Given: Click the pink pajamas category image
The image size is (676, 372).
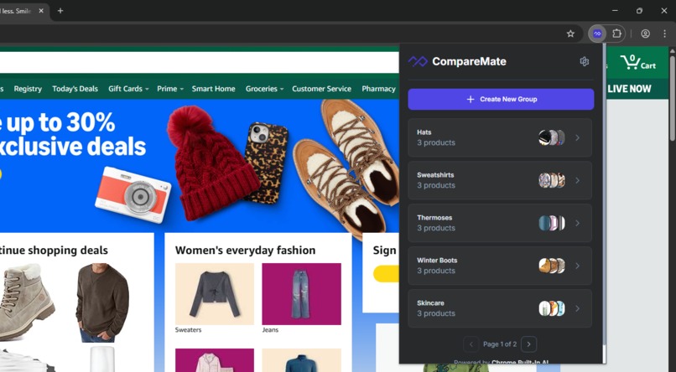Looking at the screenshot, I should coord(215,360).
